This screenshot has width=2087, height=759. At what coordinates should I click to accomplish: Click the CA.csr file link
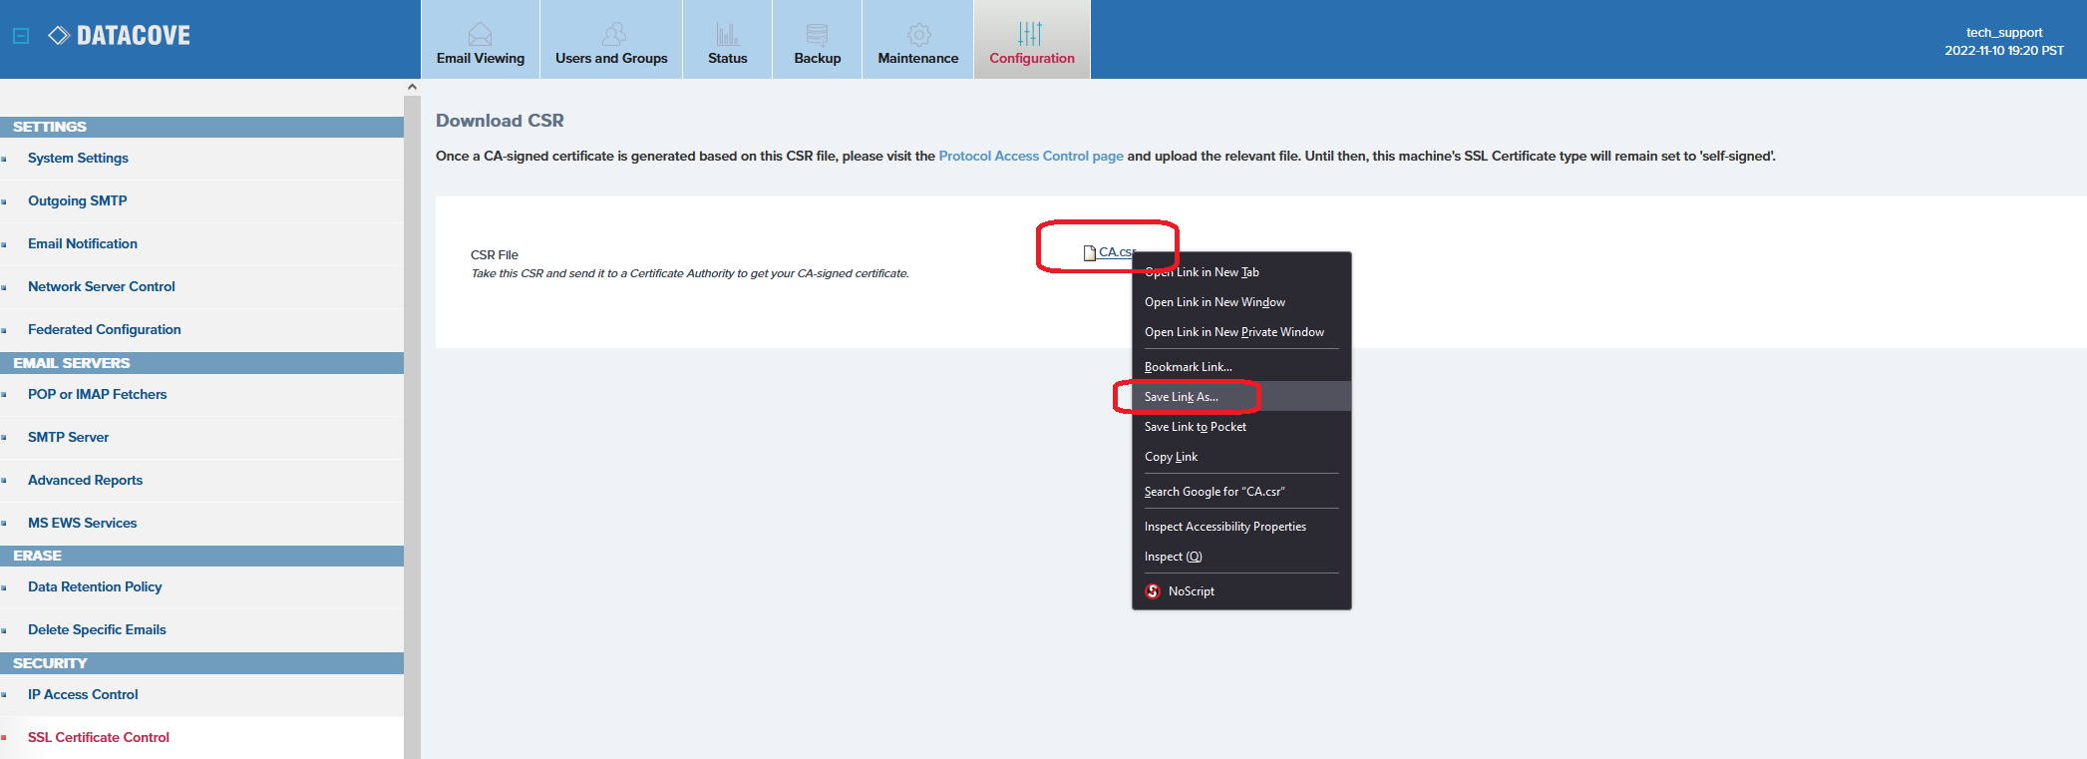click(1114, 252)
